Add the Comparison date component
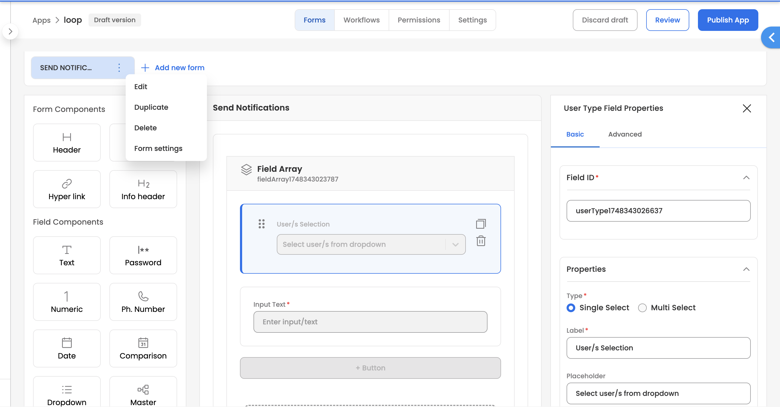 tap(143, 348)
